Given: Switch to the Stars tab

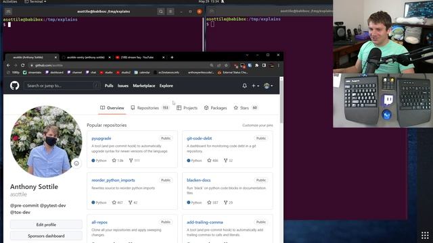Looking at the screenshot, I should tap(246, 108).
